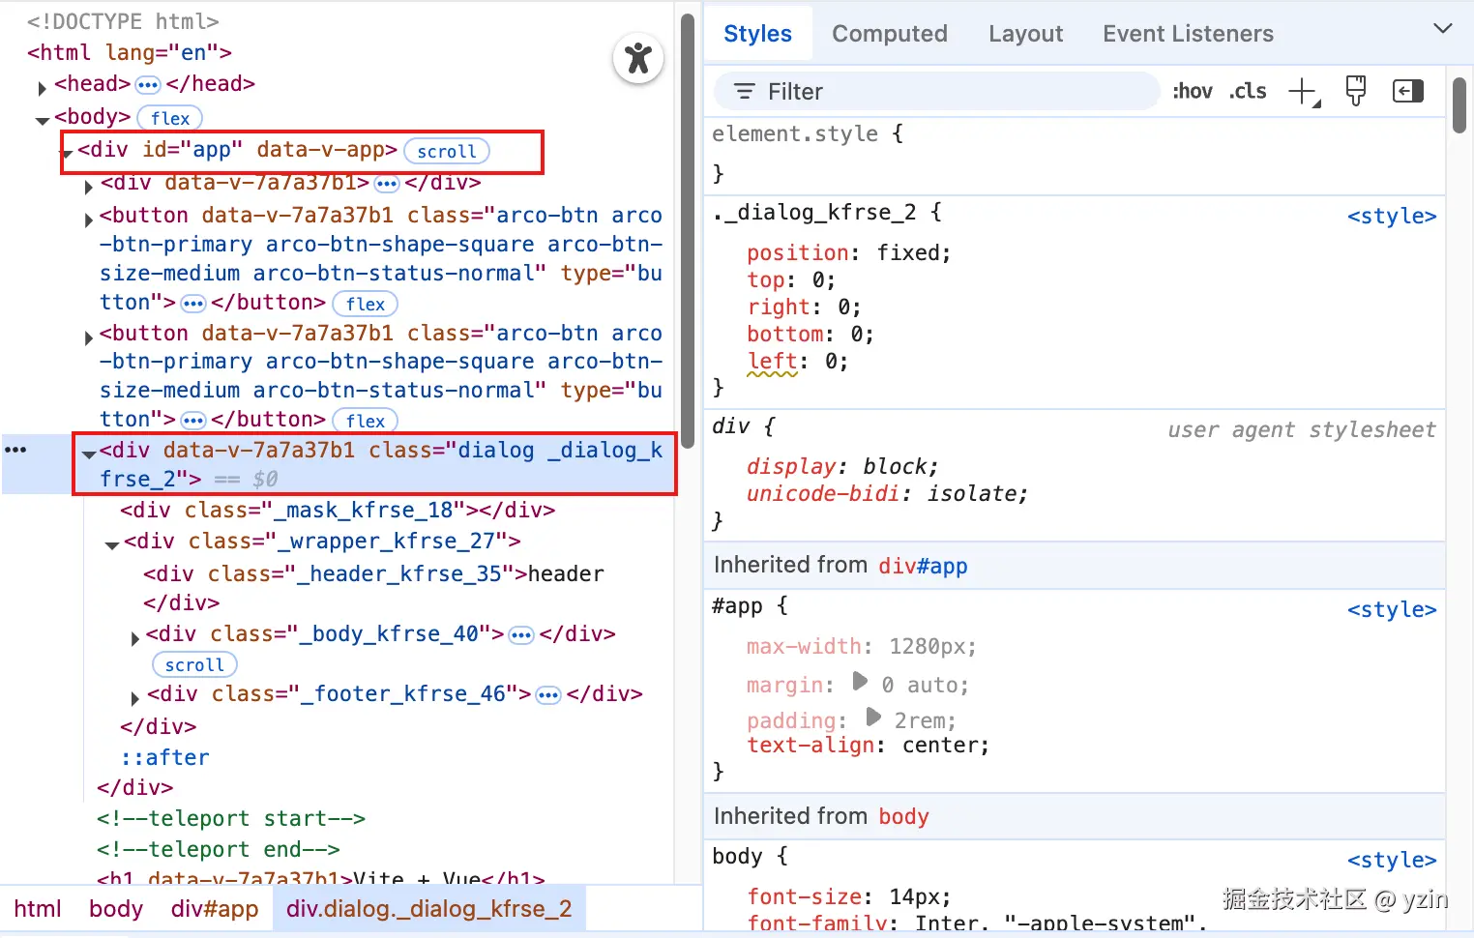Expand the _footer_kfrse_46 div triangle
The image size is (1474, 938).
tap(135, 698)
